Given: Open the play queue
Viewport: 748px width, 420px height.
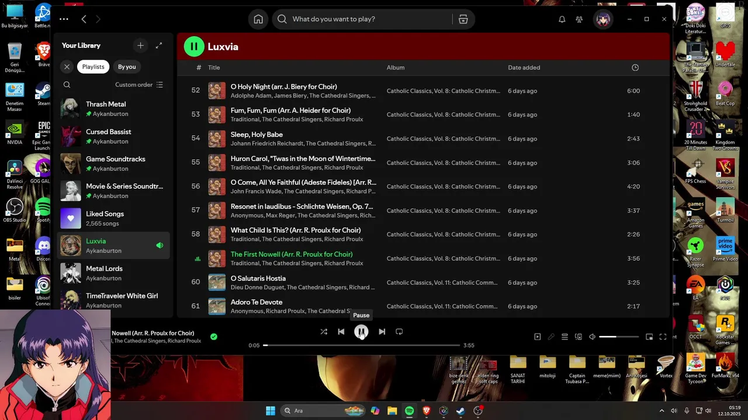Looking at the screenshot, I should [x=565, y=337].
